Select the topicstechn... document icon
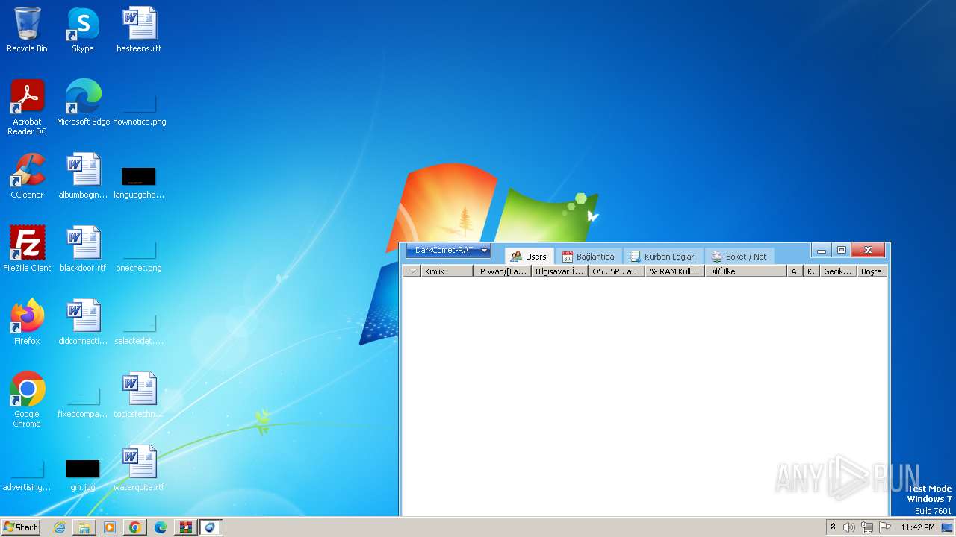956x537 pixels. pos(139,395)
